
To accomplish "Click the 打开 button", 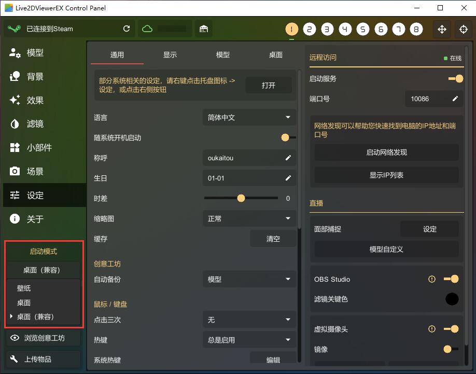I will (269, 85).
